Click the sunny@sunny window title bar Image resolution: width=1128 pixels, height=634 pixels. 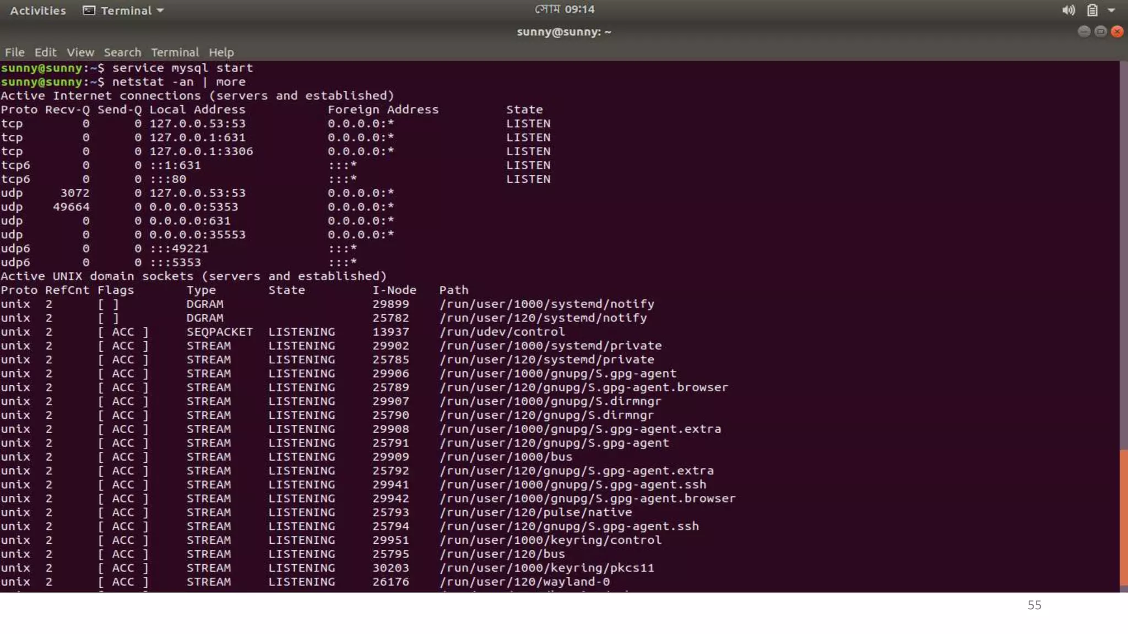click(x=563, y=32)
